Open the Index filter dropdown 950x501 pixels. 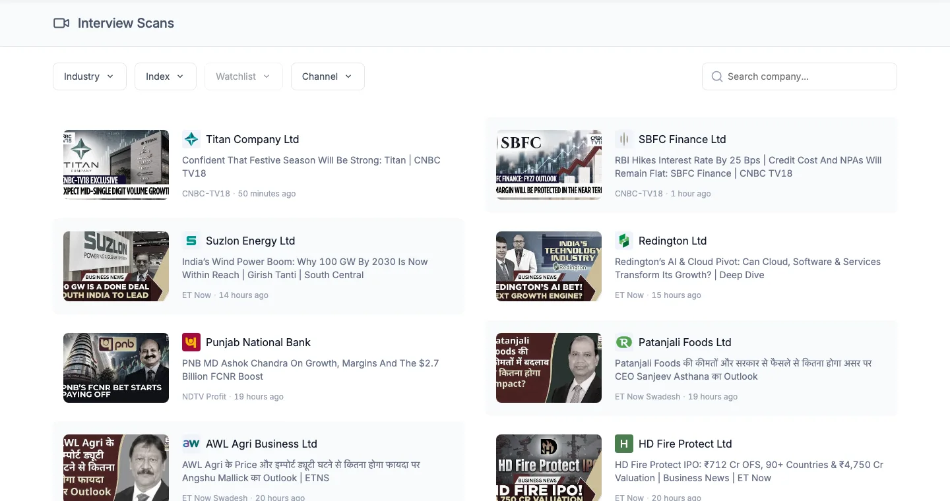[166, 76]
